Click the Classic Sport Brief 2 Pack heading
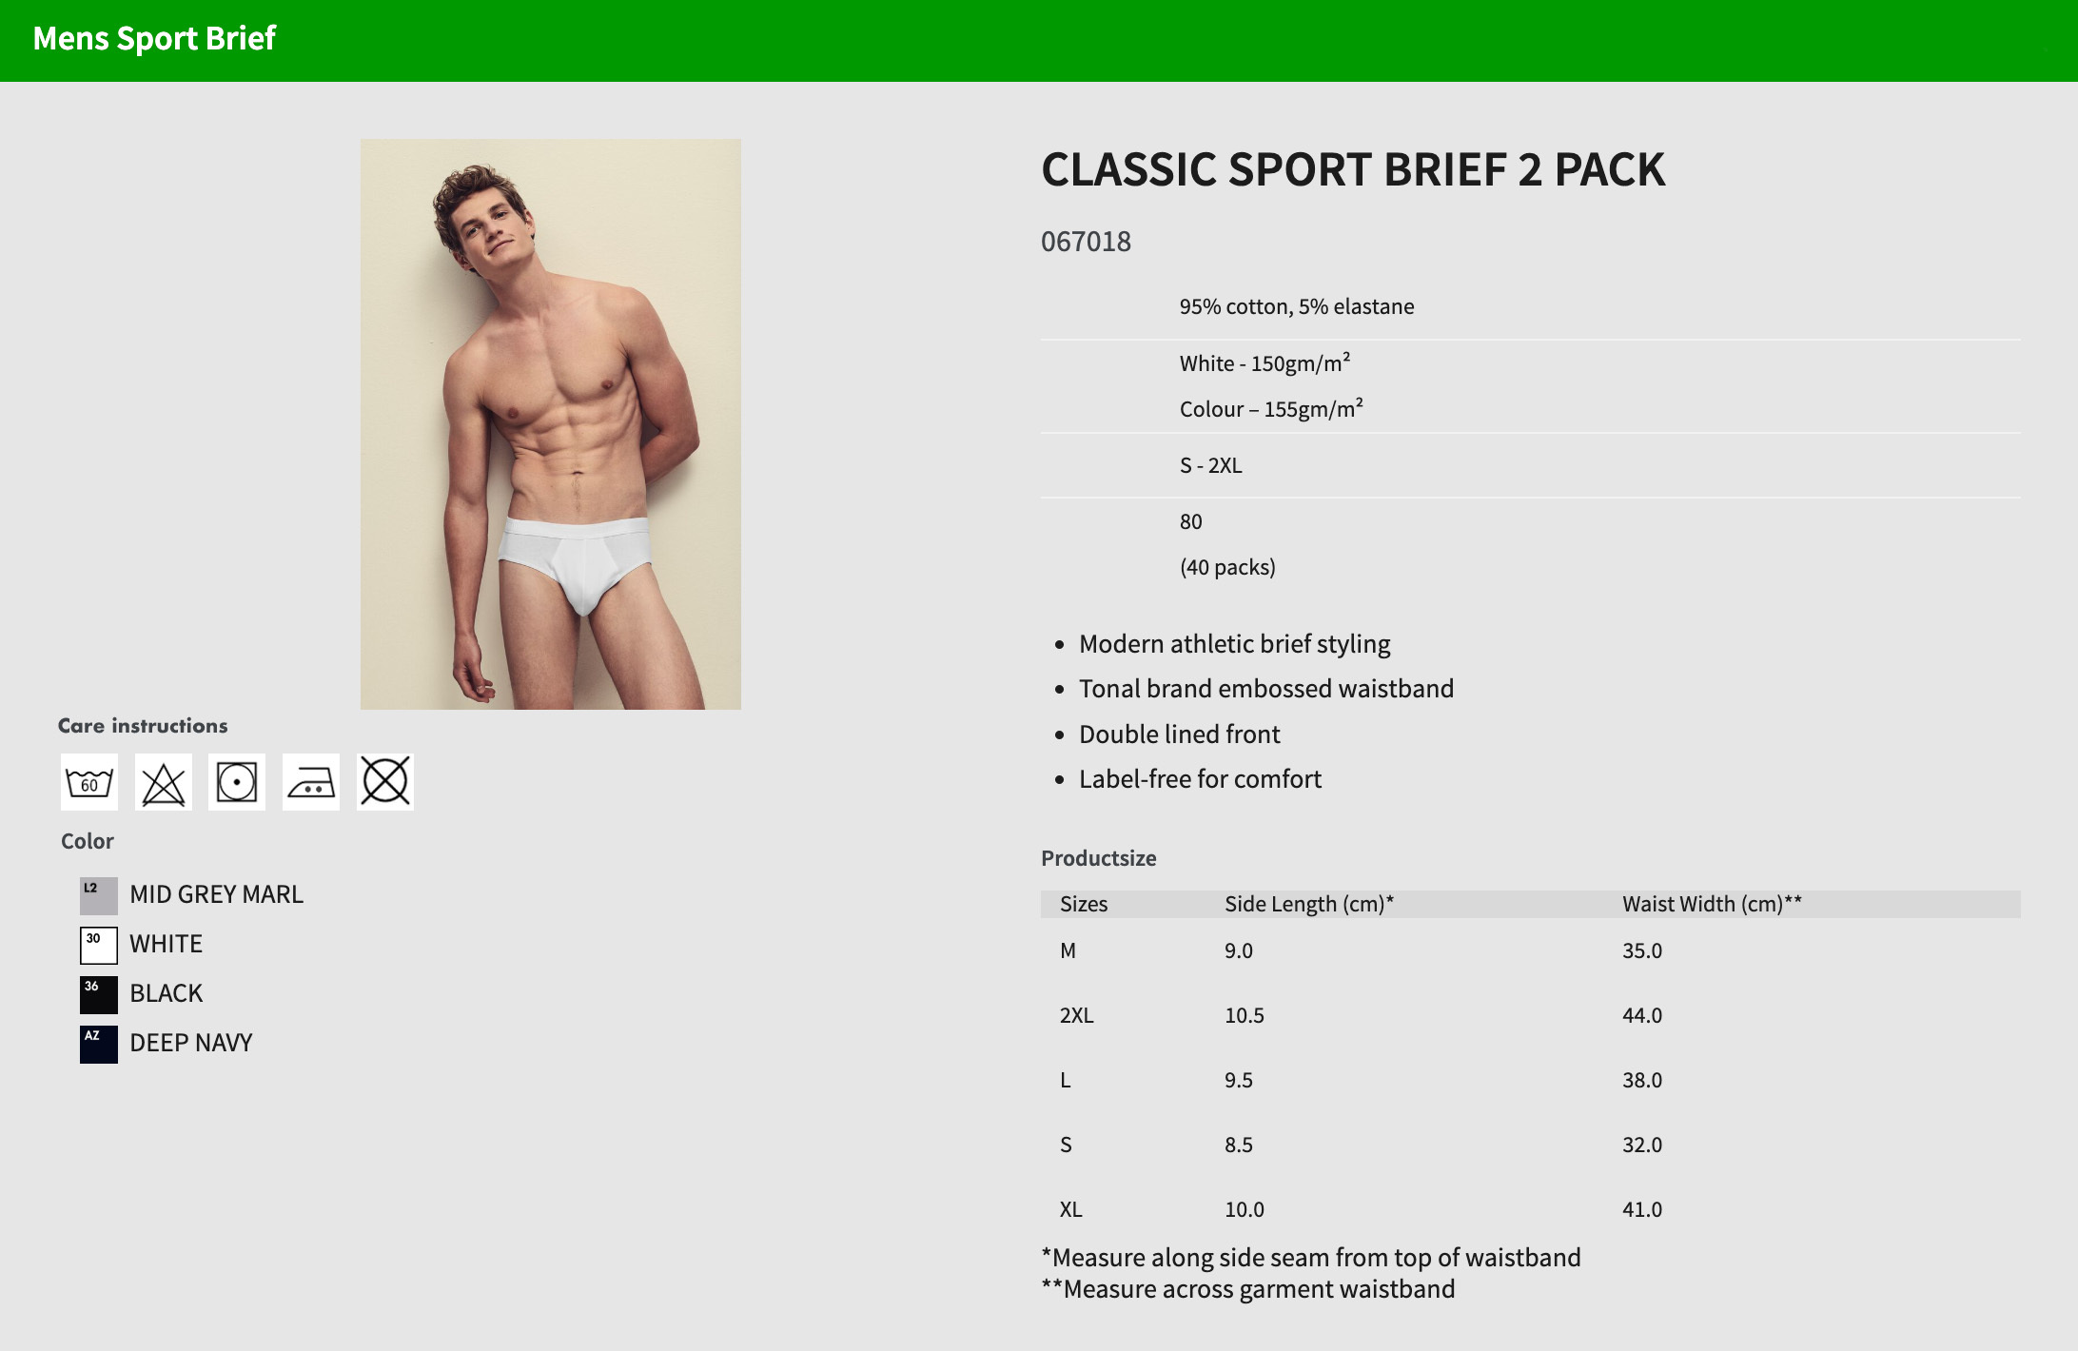2078x1351 pixels. tap(1353, 169)
